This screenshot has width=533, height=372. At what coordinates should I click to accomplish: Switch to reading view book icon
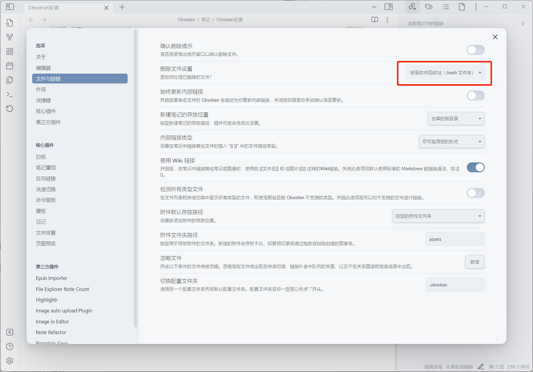375,20
